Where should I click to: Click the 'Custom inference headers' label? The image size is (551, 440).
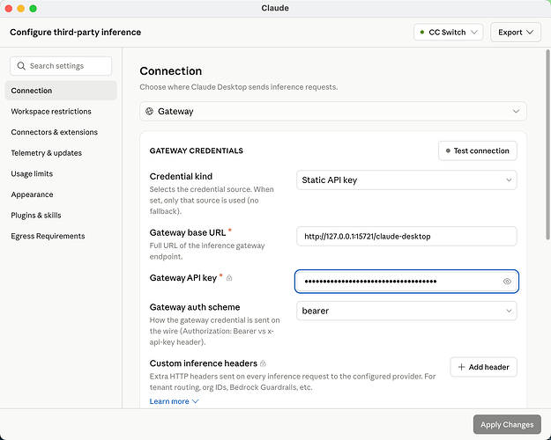pos(204,363)
